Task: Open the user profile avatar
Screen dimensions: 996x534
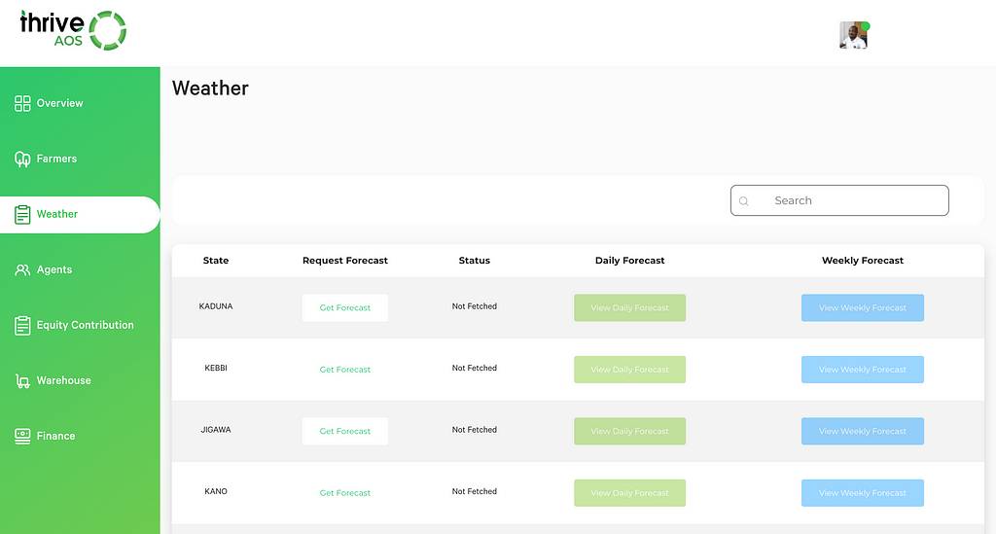Action: coord(854,35)
